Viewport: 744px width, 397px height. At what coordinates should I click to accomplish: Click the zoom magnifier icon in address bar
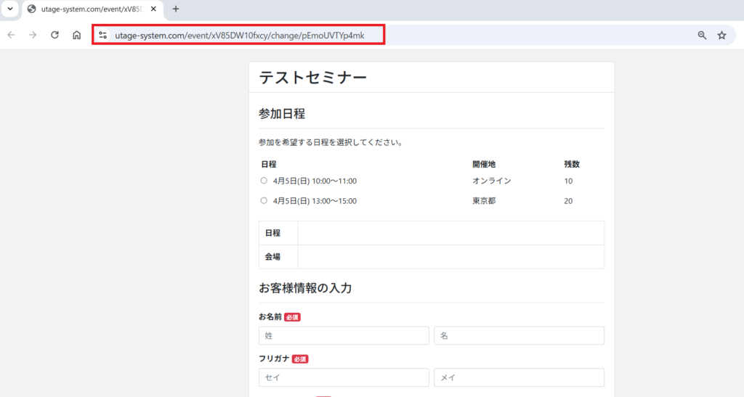click(x=702, y=35)
